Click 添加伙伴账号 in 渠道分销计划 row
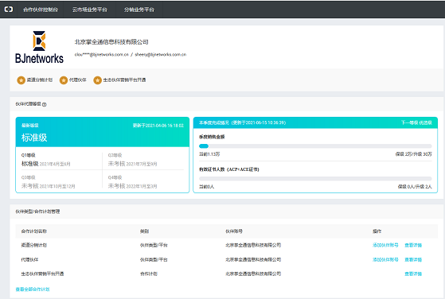Viewport: 445px width, 299px height. [x=385, y=245]
